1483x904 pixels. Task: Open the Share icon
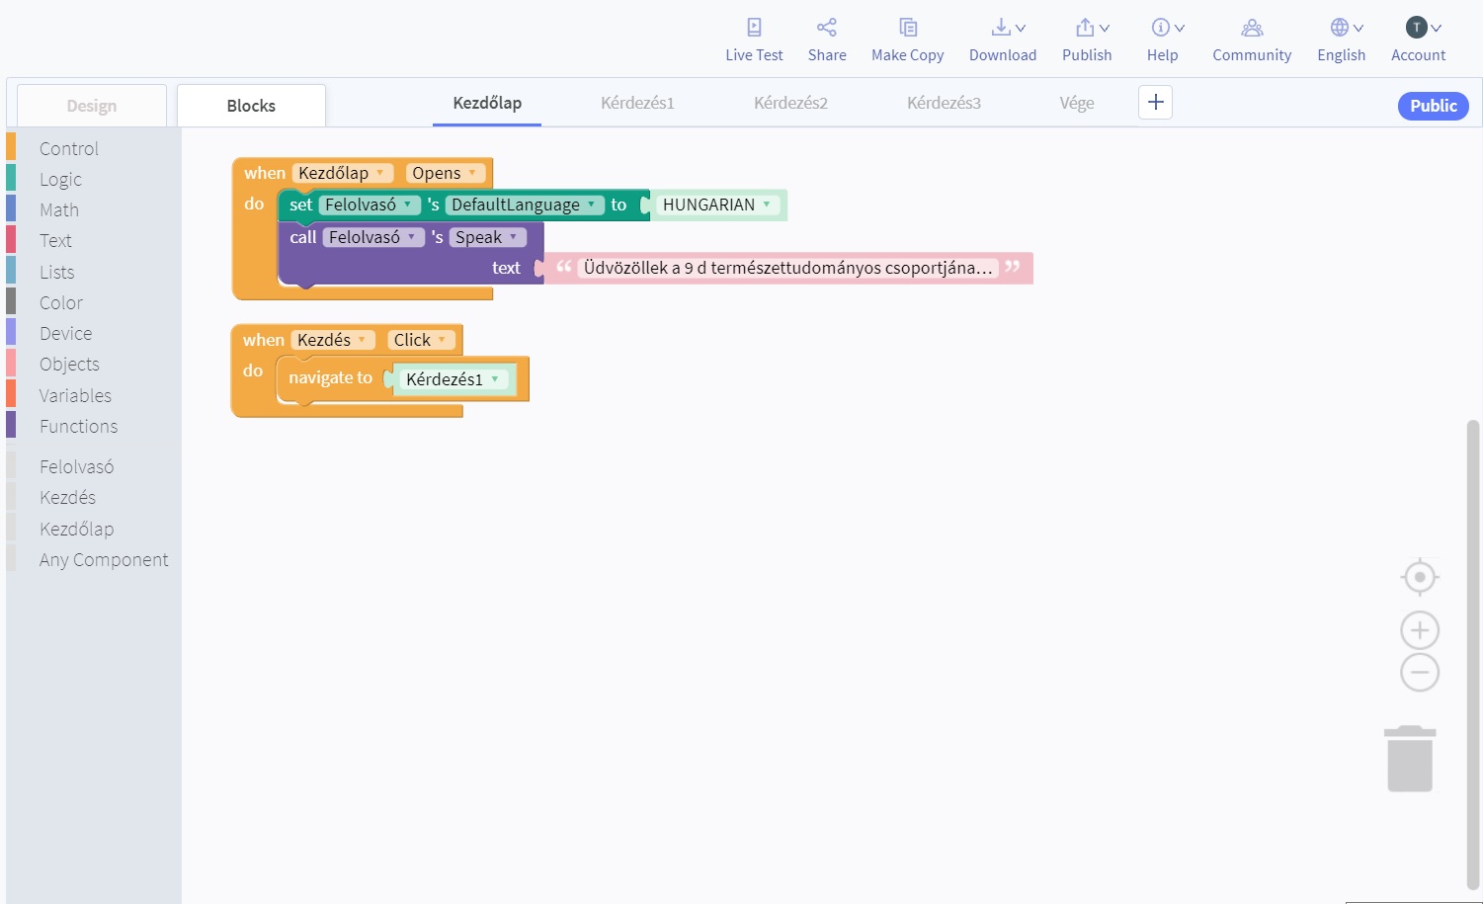pos(827,28)
